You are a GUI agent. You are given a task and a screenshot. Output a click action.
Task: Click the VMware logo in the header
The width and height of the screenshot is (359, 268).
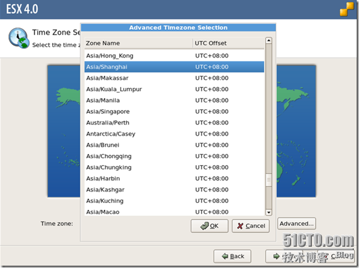click(x=346, y=9)
